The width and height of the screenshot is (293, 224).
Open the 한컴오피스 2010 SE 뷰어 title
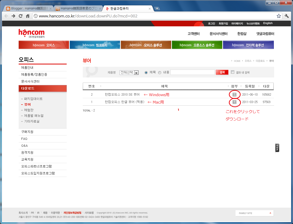coord(122,95)
